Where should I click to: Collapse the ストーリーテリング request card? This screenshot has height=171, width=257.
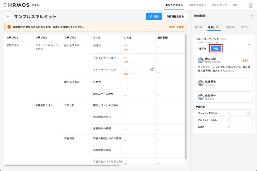[249, 44]
